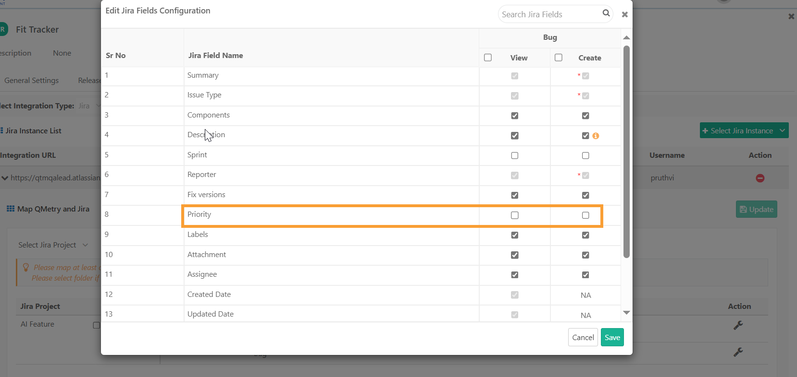Expand the Select Jira Project dropdown
The width and height of the screenshot is (797, 377).
tap(53, 245)
